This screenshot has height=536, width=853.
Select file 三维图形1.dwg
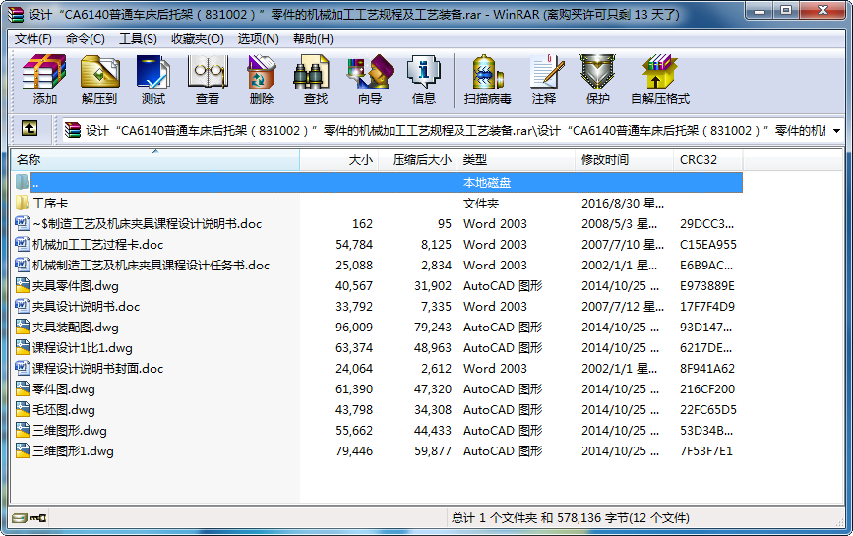[73, 451]
